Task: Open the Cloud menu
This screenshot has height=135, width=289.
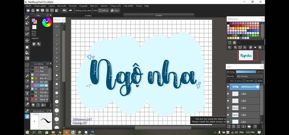Action: click(139, 6)
